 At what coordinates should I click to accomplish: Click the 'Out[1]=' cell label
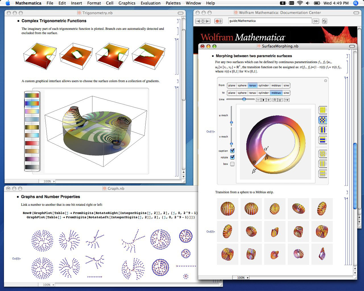(x=211, y=132)
